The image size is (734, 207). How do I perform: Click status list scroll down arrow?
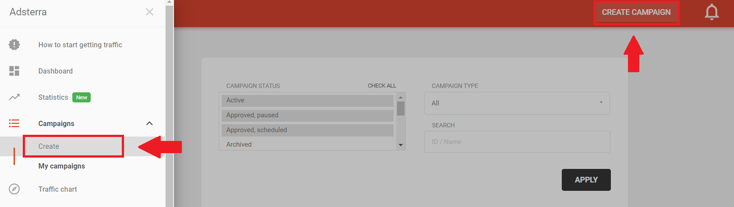click(x=401, y=145)
